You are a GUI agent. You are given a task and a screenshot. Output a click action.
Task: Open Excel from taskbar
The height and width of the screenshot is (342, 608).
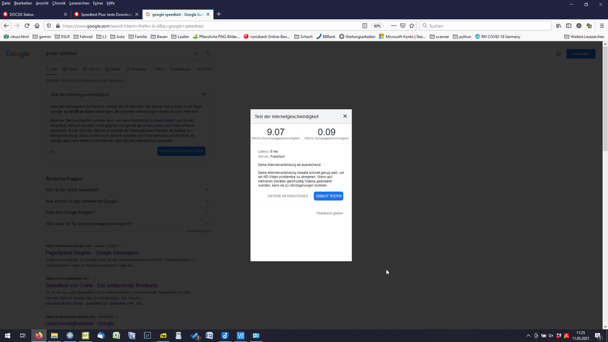point(116,336)
